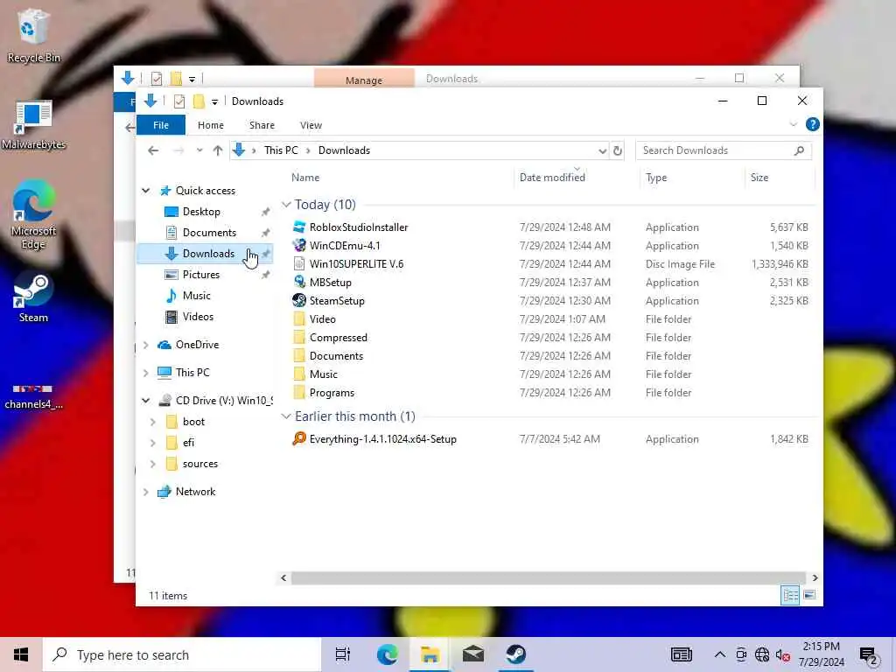This screenshot has height=672, width=896.
Task: Collapse the CD Drive (V:) tree node
Action: pos(146,401)
